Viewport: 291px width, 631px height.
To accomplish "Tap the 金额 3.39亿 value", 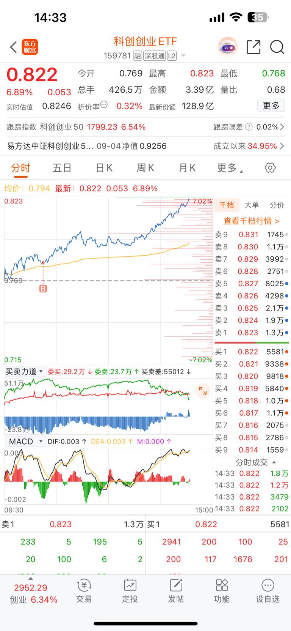I will pyautogui.click(x=200, y=90).
